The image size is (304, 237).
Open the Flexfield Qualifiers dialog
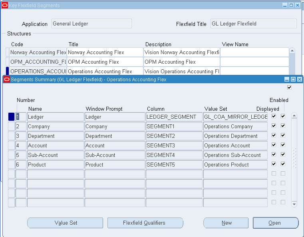click(x=145, y=223)
